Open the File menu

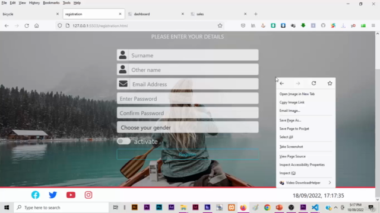[4, 3]
